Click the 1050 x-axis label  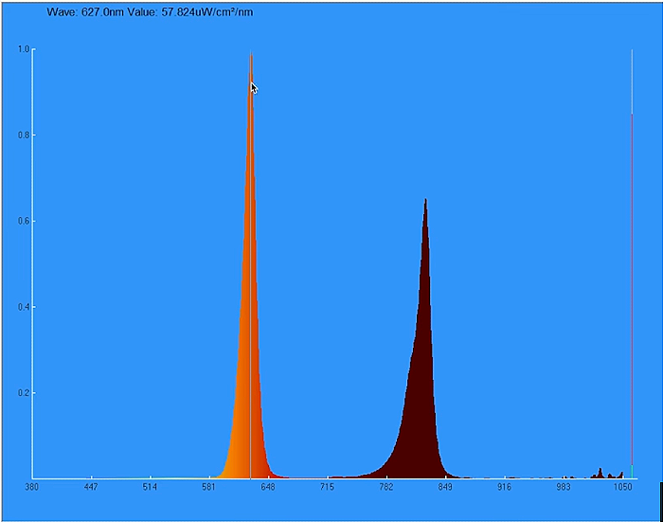[x=623, y=487]
